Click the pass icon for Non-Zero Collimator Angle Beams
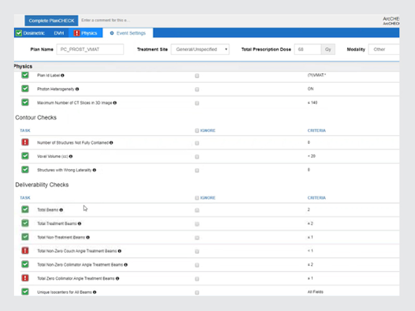Image resolution: width=415 pixels, height=311 pixels. coord(25,264)
